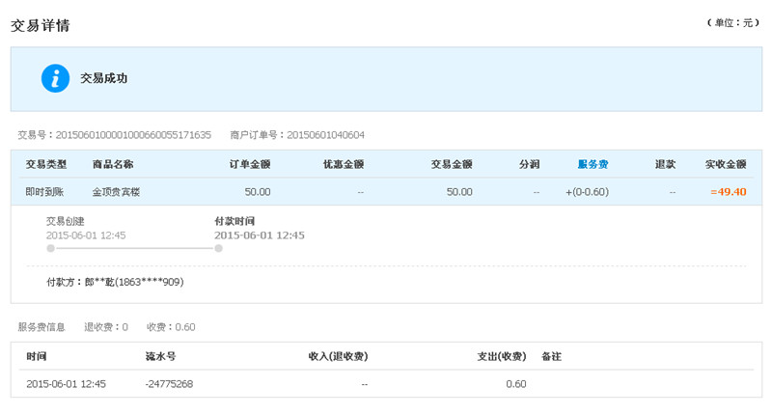The height and width of the screenshot is (415, 772).
Task: Open the 服务费 link in table header
Action: [593, 164]
